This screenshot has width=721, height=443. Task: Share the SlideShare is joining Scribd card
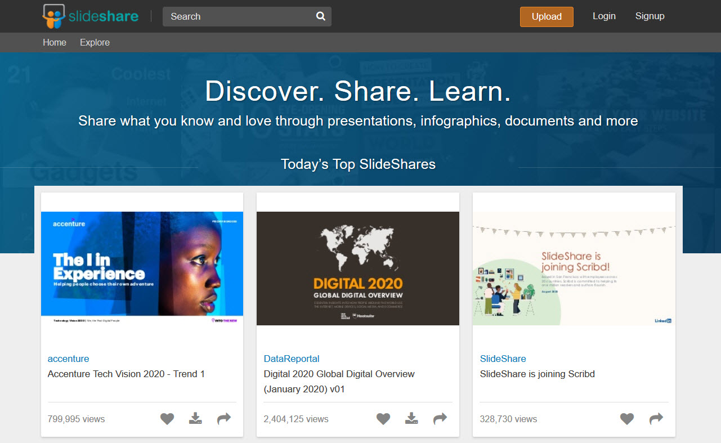(x=656, y=419)
